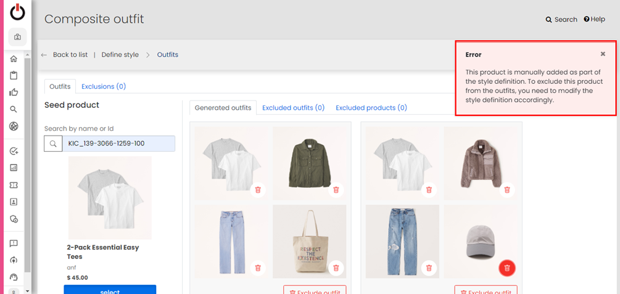The width and height of the screenshot is (620, 294).
Task: Open the clipboard icon in sidebar
Action: tap(14, 75)
